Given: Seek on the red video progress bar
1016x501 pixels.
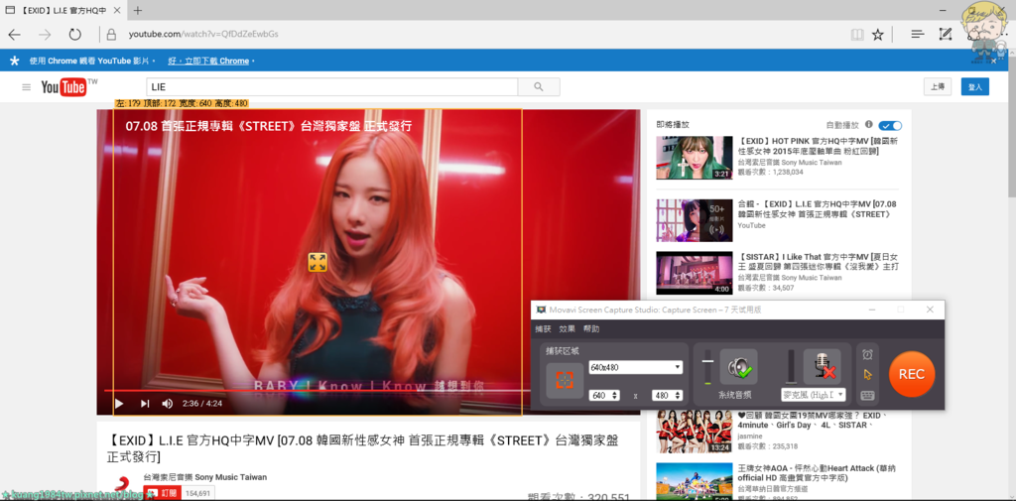Looking at the screenshot, I should [317, 391].
